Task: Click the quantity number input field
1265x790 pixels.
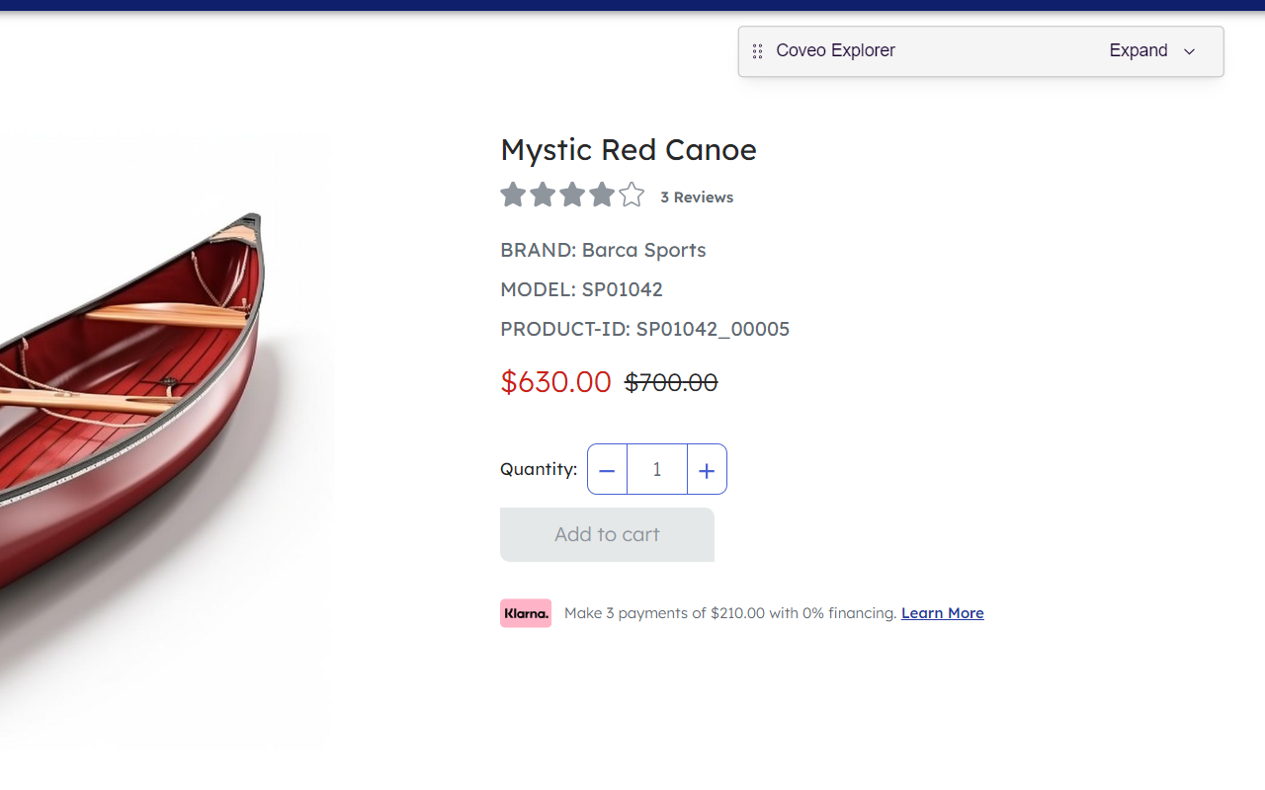Action: (657, 470)
